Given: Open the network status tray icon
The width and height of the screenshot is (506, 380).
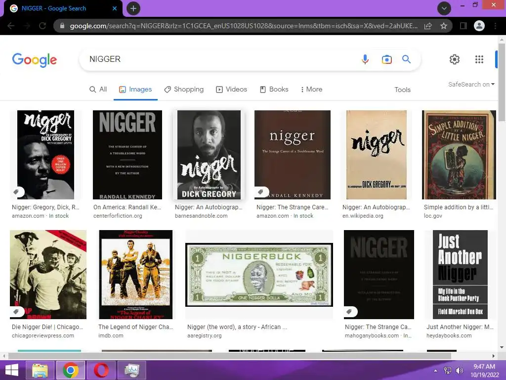Looking at the screenshot, I should (x=448, y=371).
